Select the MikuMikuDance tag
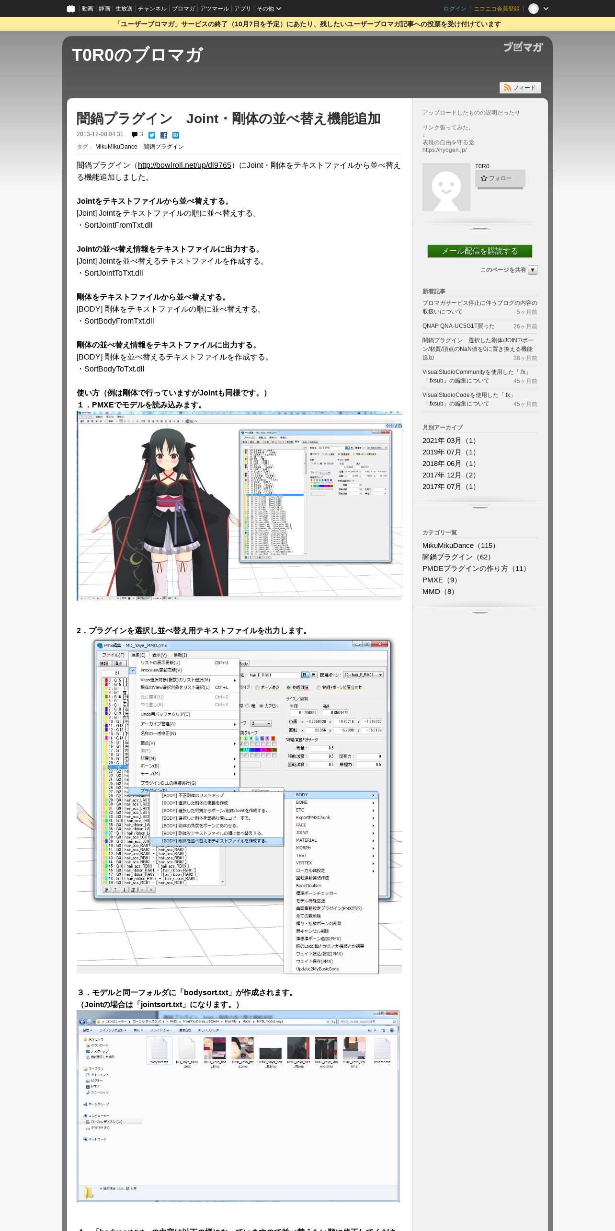 click(116, 147)
